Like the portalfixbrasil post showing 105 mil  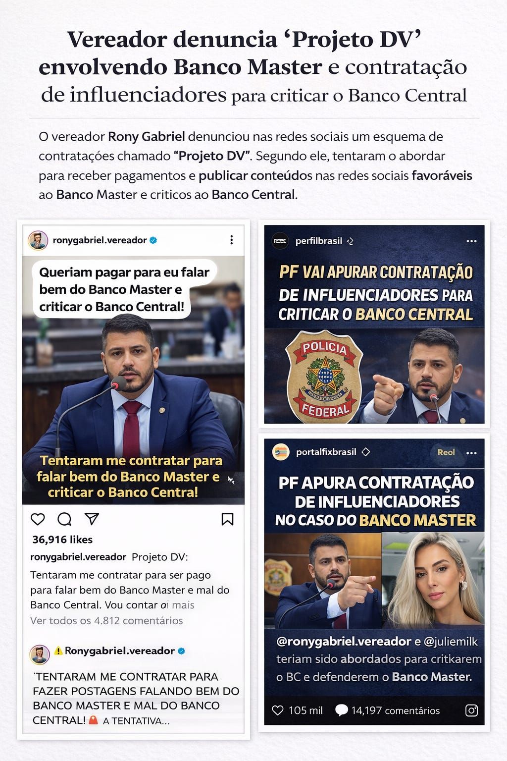pyautogui.click(x=278, y=710)
